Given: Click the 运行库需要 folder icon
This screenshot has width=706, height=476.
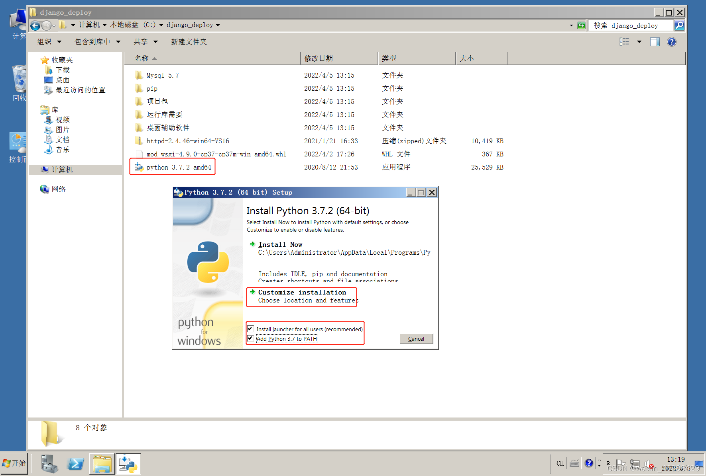Looking at the screenshot, I should [x=139, y=115].
